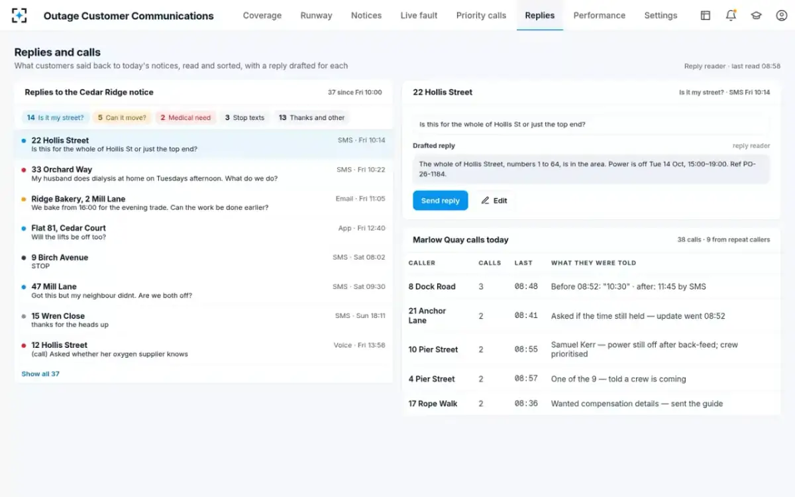Image resolution: width=795 pixels, height=497 pixels.
Task: Show all 37 replies
Action: pos(40,374)
